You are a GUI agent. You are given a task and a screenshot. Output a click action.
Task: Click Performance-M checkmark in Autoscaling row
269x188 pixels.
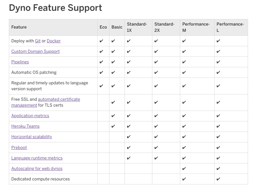pos(184,168)
